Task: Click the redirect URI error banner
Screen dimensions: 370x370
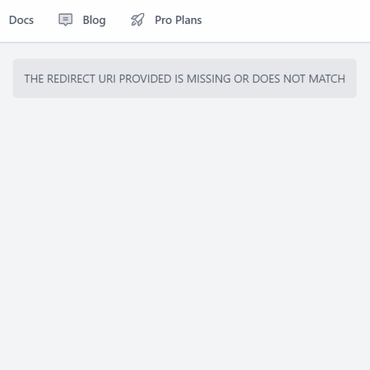Action: click(x=184, y=78)
